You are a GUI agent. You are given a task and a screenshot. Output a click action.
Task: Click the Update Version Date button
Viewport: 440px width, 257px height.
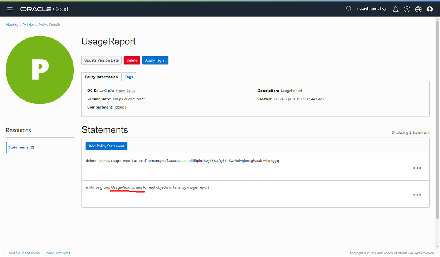click(102, 60)
